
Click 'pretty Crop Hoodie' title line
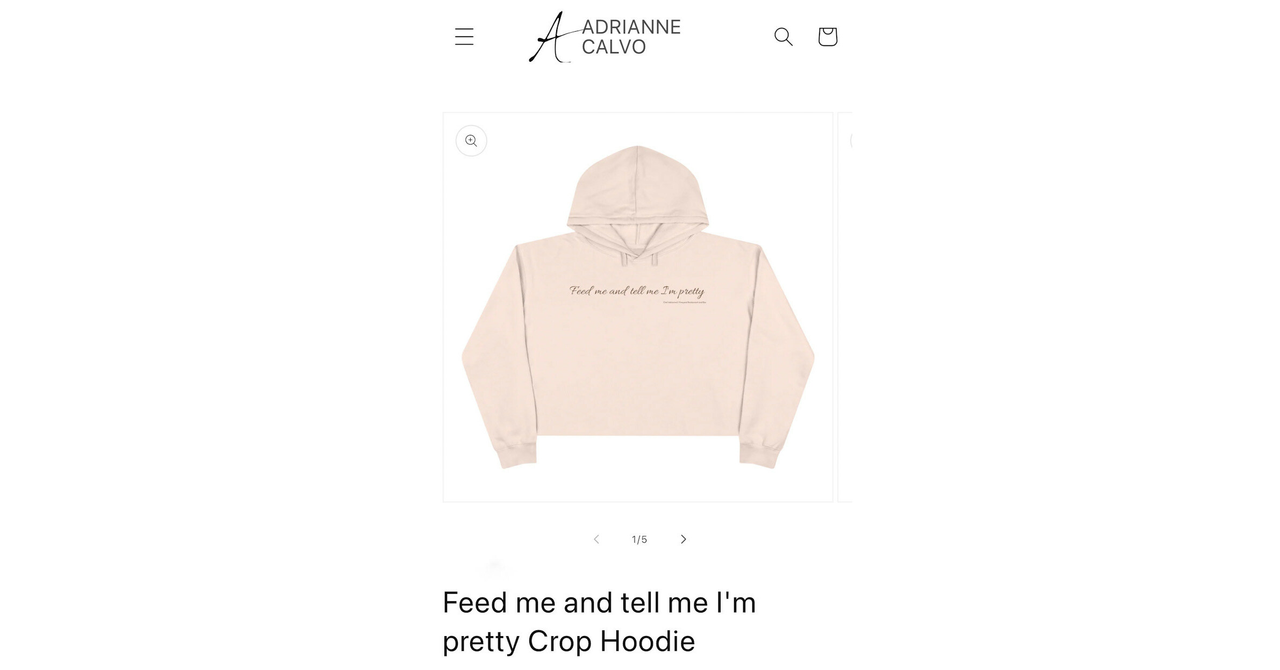(x=569, y=641)
